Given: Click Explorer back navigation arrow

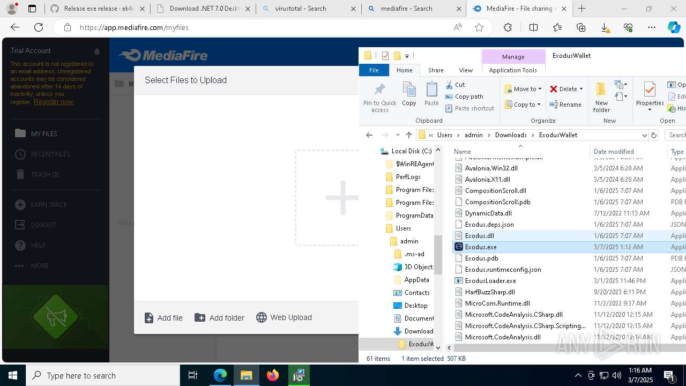Looking at the screenshot, I should click(369, 135).
